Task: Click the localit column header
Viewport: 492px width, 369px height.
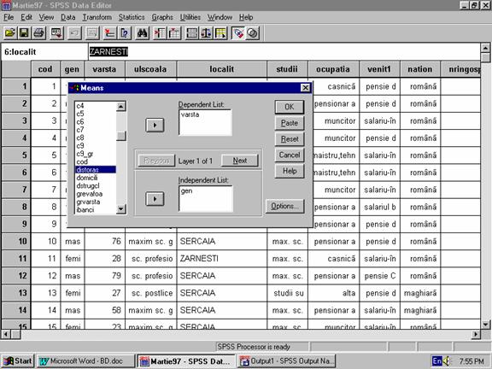Action: click(x=221, y=69)
